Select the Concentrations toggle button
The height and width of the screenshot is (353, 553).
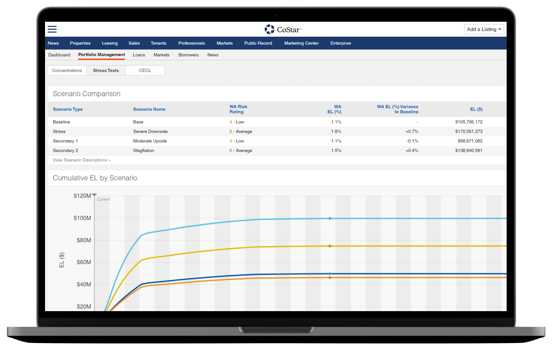click(67, 70)
